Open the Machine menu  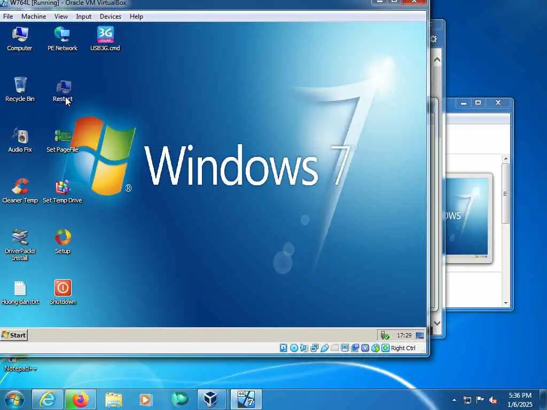(x=34, y=17)
